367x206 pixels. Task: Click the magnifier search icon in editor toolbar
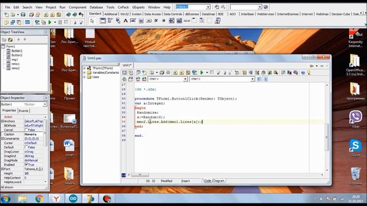click(276, 73)
